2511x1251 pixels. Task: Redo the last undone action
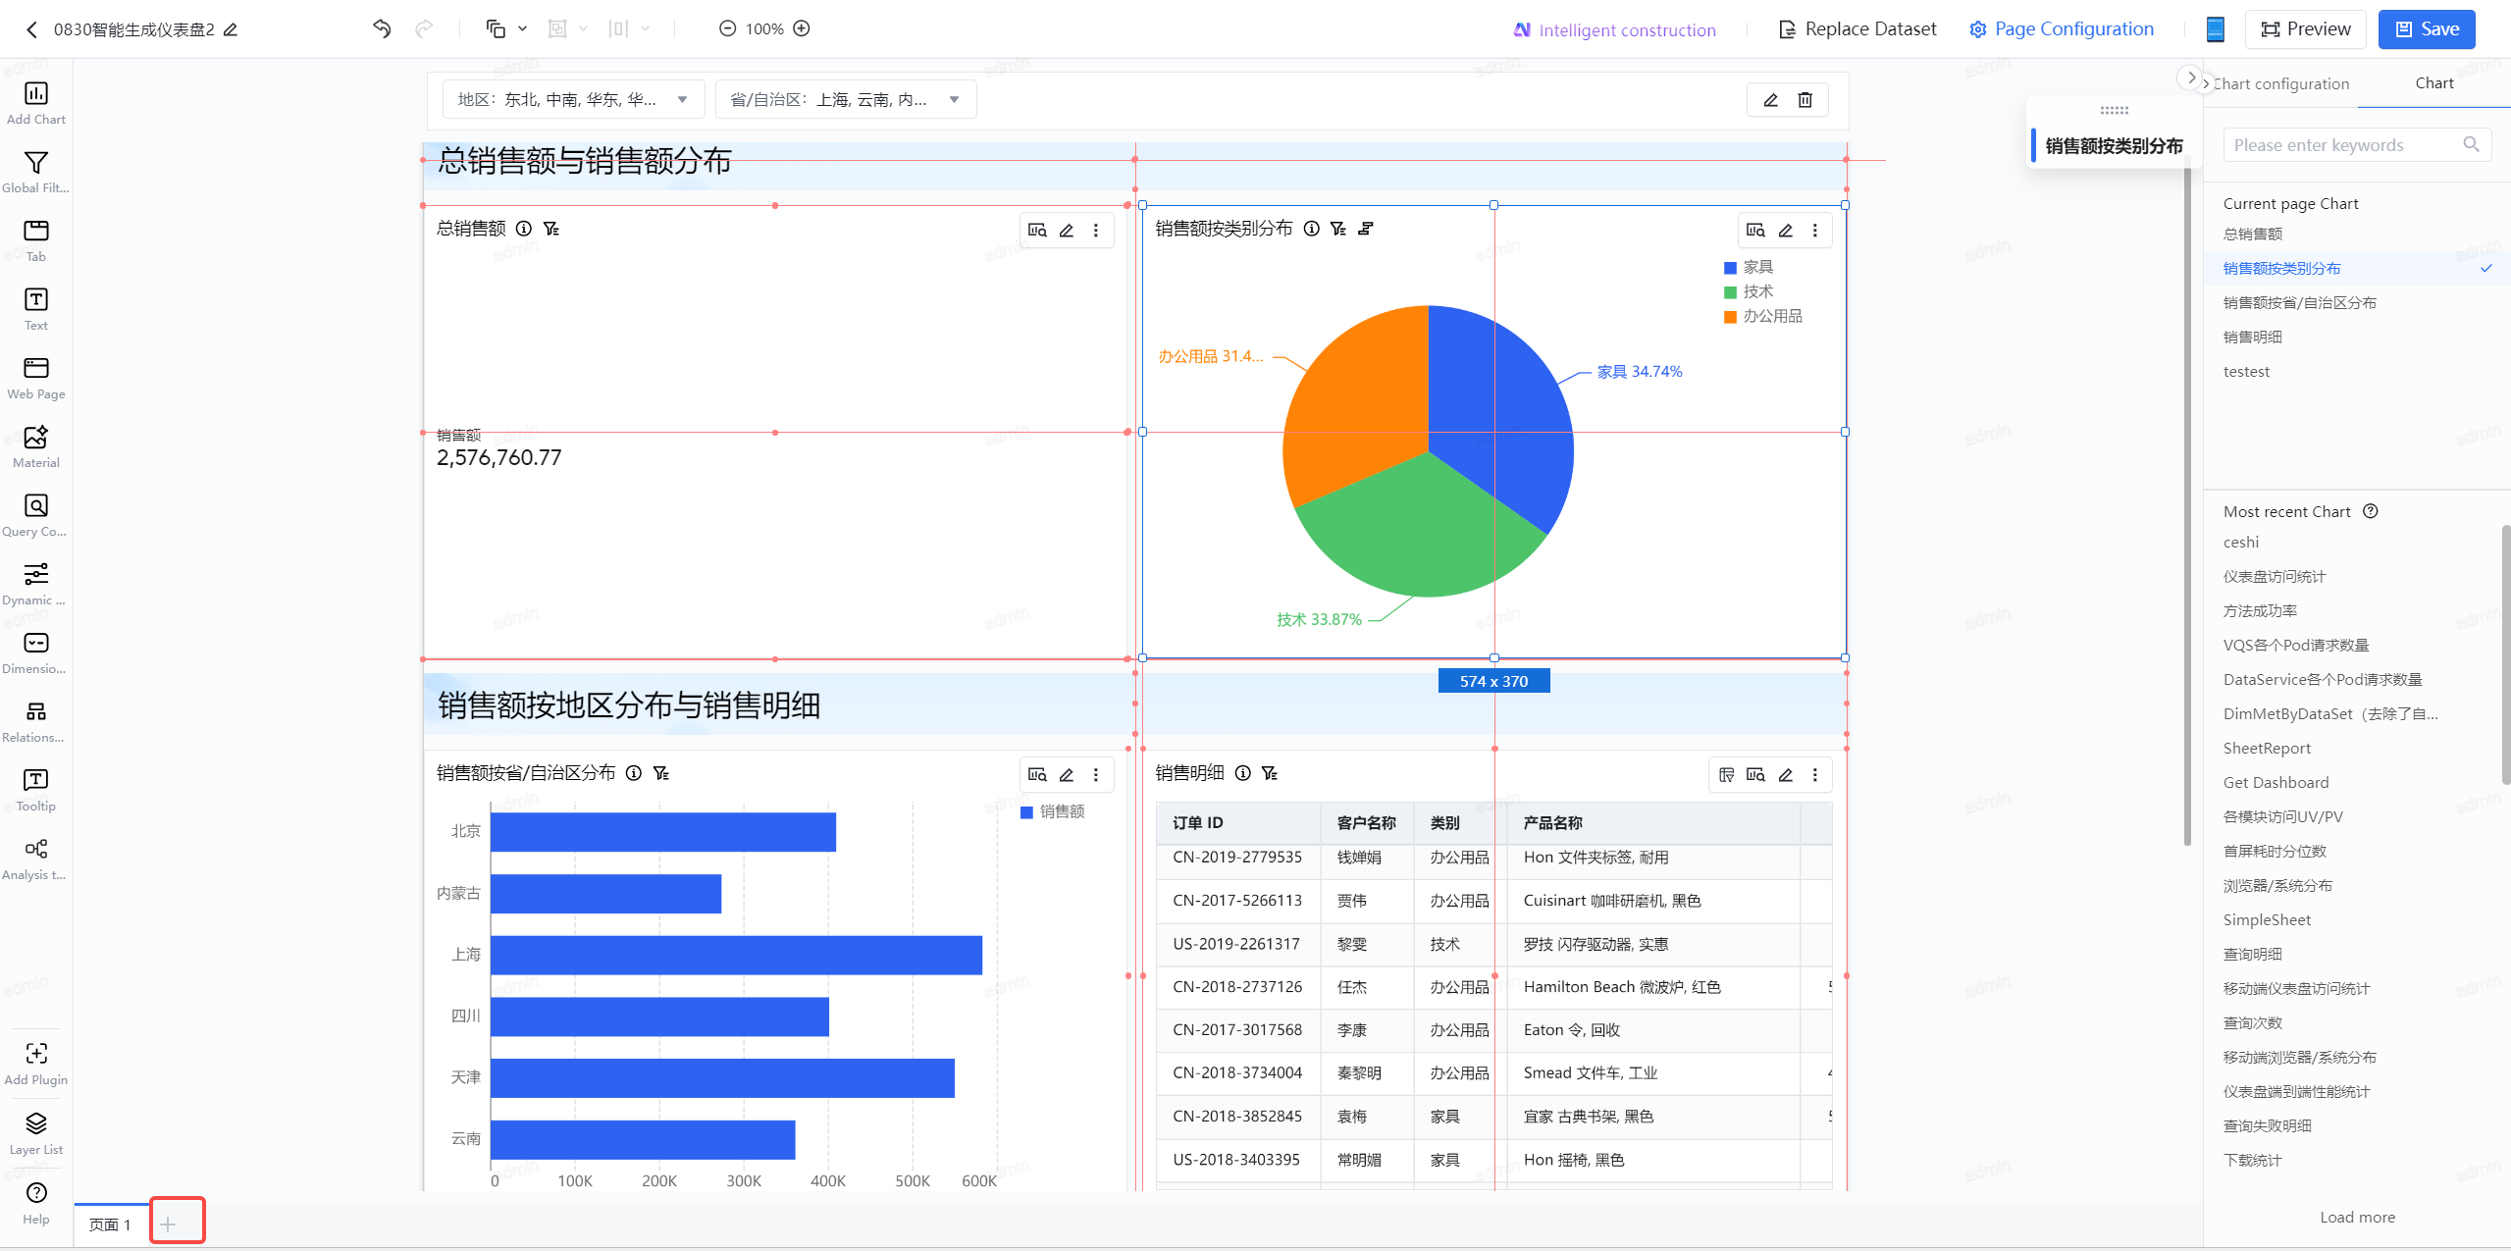pos(424,28)
